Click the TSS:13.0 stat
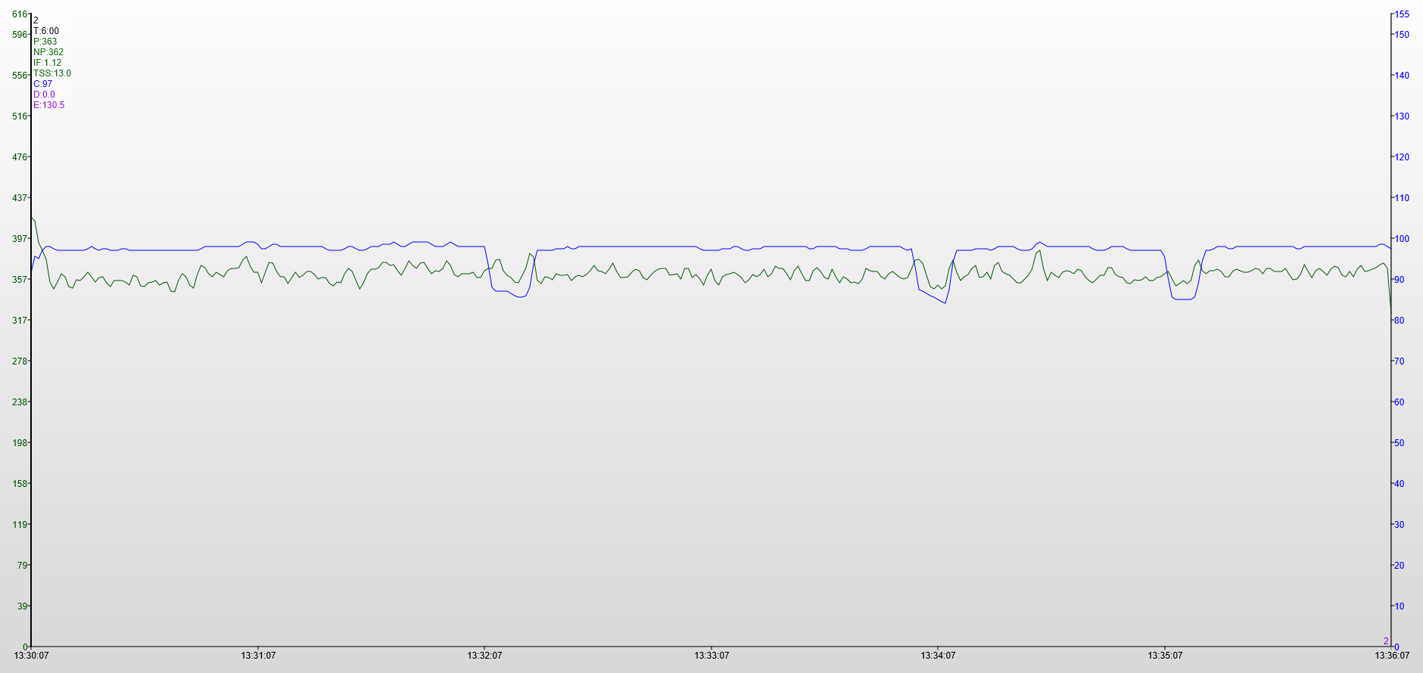 pos(52,73)
